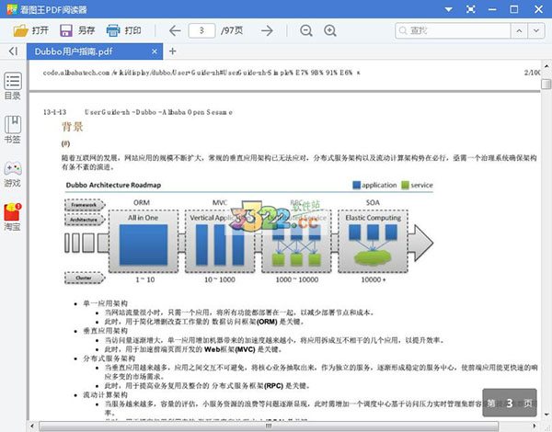552x432 pixels.
Task: Open the table of contents (目录) panel
Action: tap(13, 86)
